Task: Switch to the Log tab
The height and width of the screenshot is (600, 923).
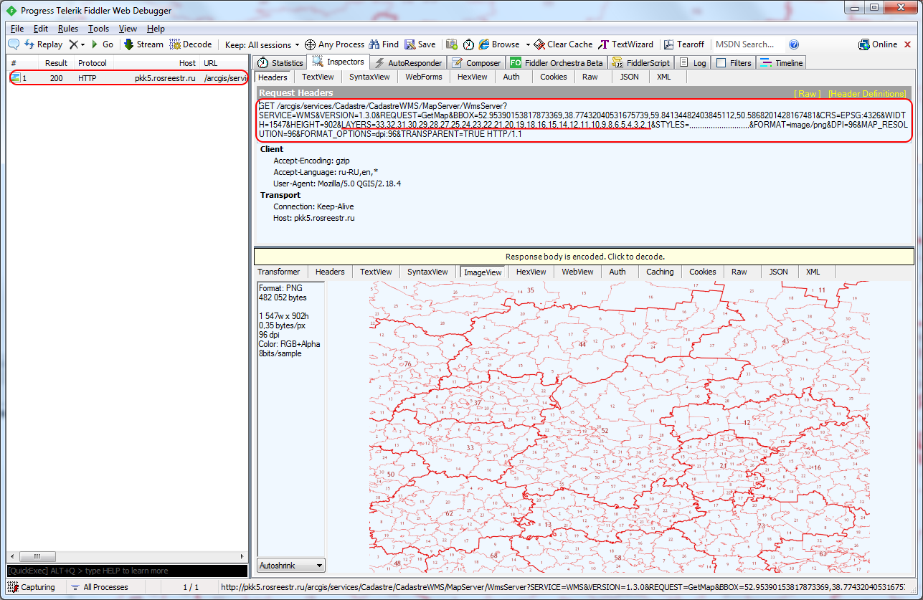Action: click(693, 63)
